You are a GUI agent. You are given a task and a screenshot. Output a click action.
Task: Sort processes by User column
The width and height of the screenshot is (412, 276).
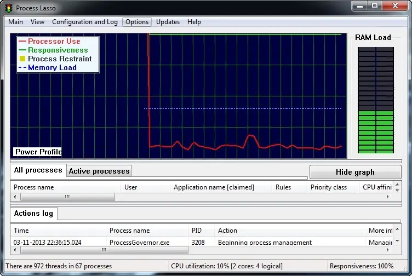(145, 187)
